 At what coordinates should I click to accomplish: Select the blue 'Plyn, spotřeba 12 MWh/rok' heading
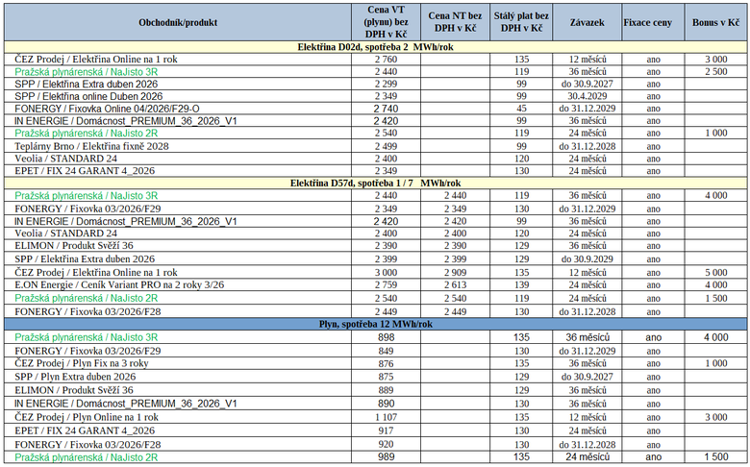(x=375, y=324)
